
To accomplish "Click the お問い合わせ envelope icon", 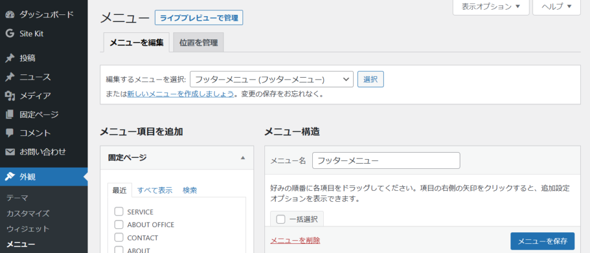I will click(10, 152).
